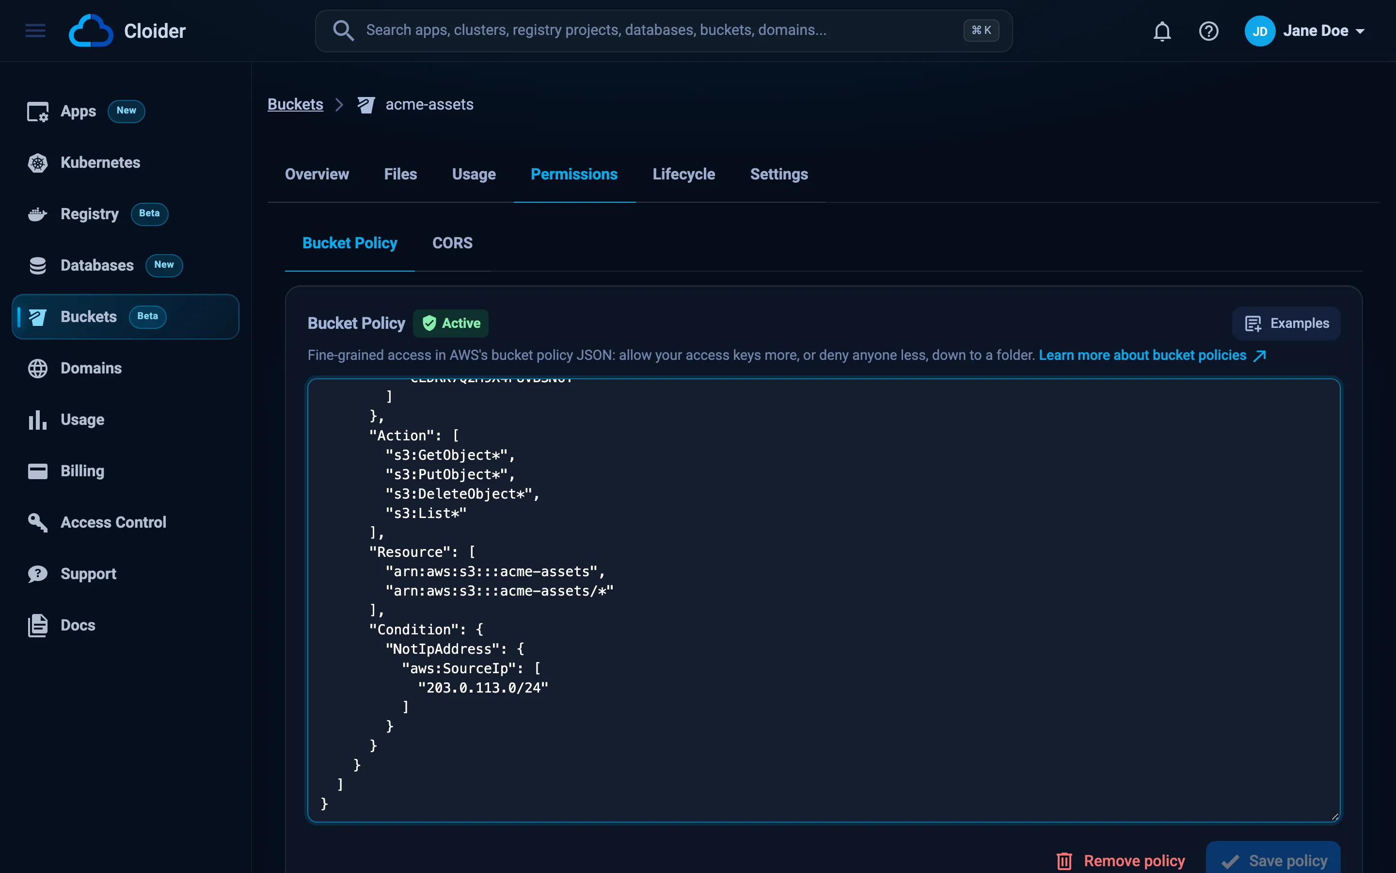
Task: Click the Apps sidebar icon
Action: point(38,112)
